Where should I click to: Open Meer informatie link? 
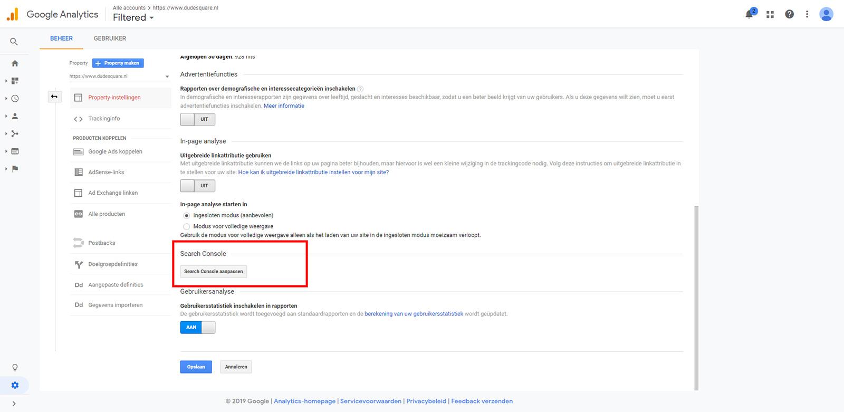284,106
